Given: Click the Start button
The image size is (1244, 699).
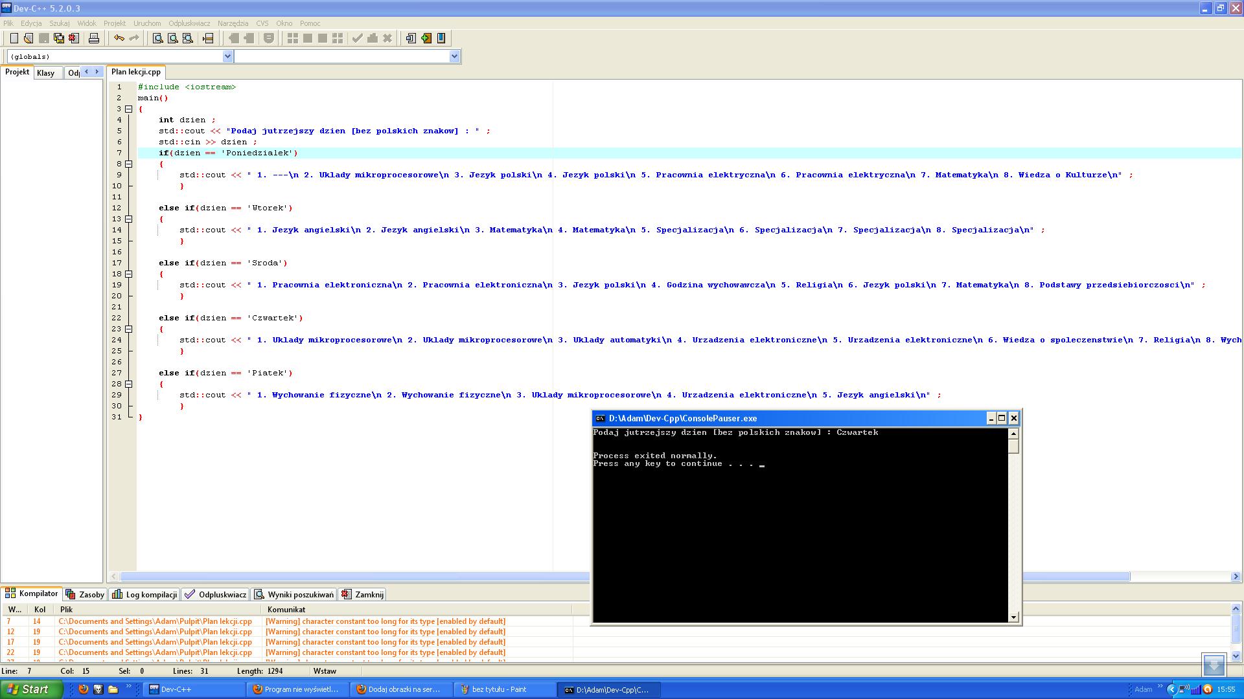Looking at the screenshot, I should pyautogui.click(x=31, y=689).
